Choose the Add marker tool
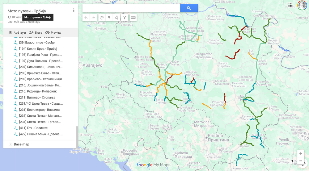Image resolution: width=309 pixels, height=171 pixels. tap(109, 18)
